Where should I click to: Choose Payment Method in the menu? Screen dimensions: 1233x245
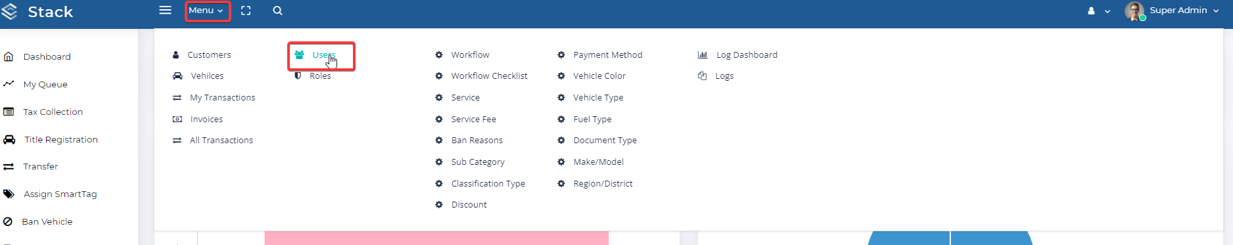click(x=607, y=55)
